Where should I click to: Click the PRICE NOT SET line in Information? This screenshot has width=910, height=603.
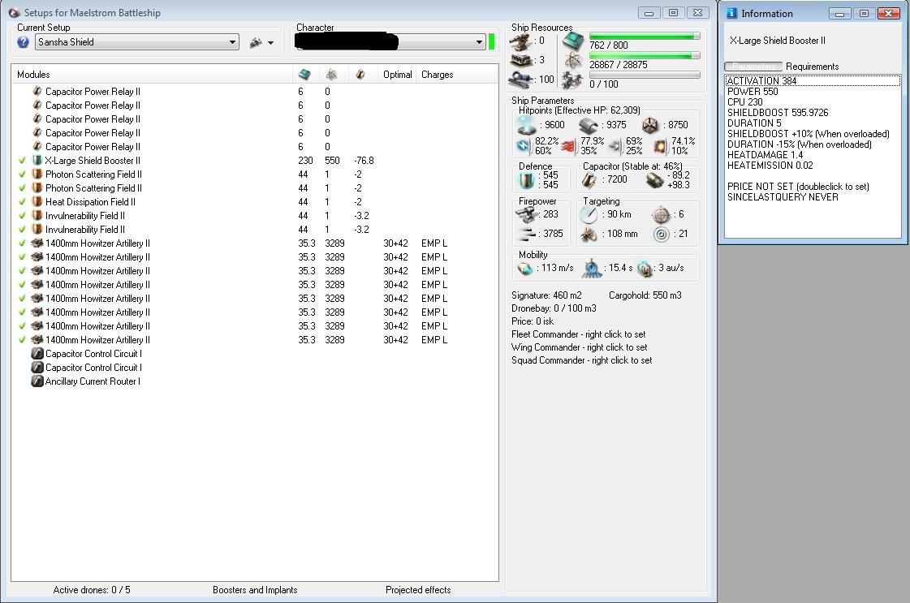tap(798, 187)
